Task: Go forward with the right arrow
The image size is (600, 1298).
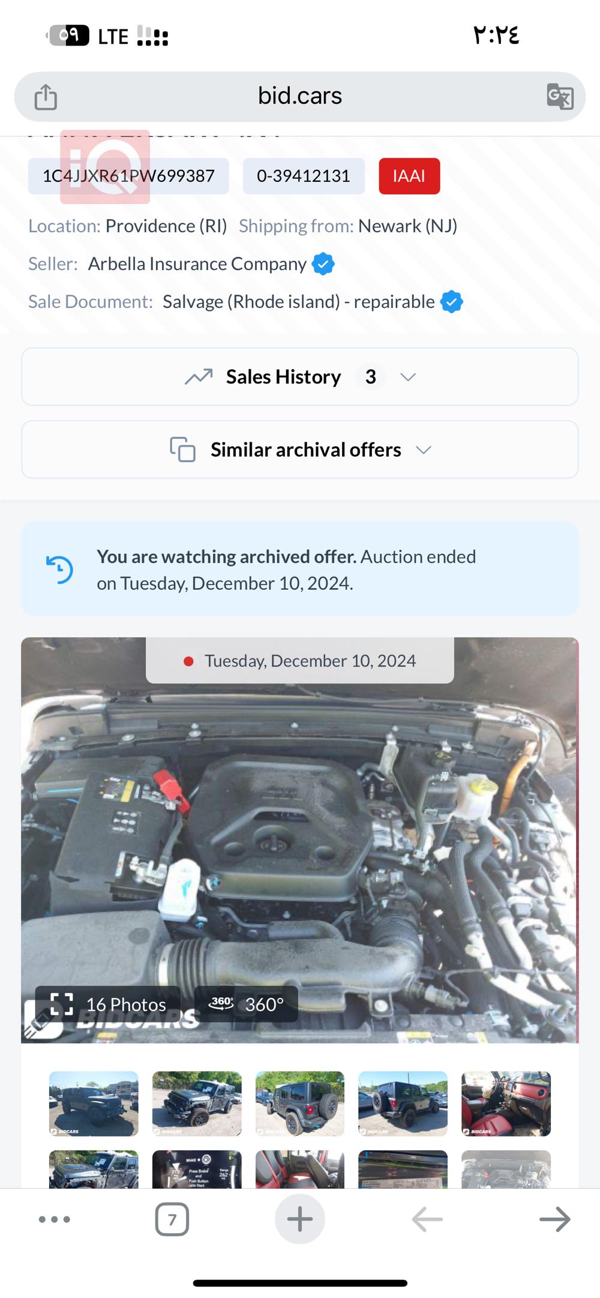Action: coord(554,1219)
